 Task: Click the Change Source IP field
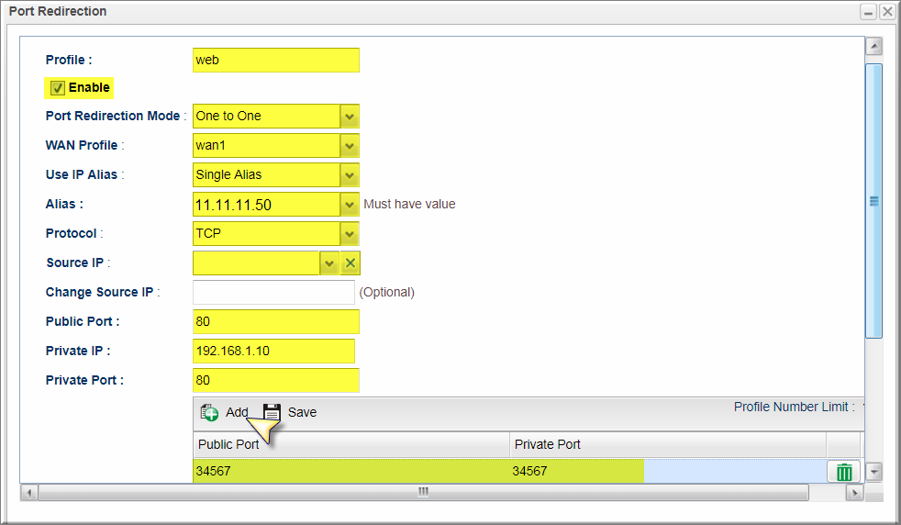tap(273, 293)
